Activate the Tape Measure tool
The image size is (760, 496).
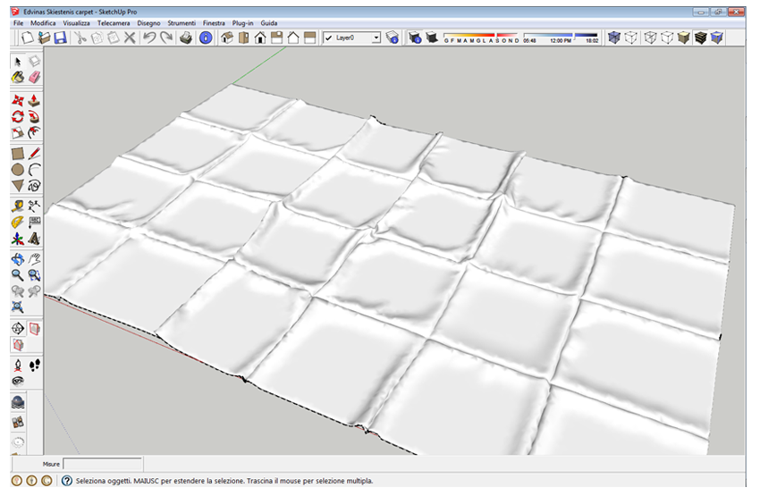(x=18, y=206)
